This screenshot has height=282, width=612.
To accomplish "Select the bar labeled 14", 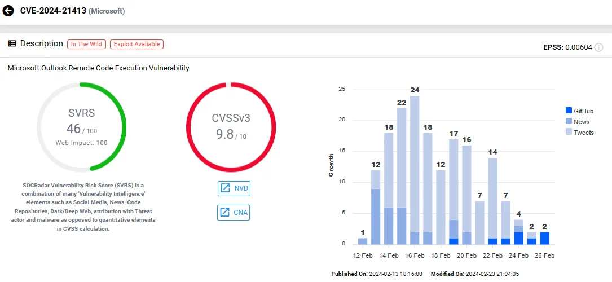I will [492, 201].
